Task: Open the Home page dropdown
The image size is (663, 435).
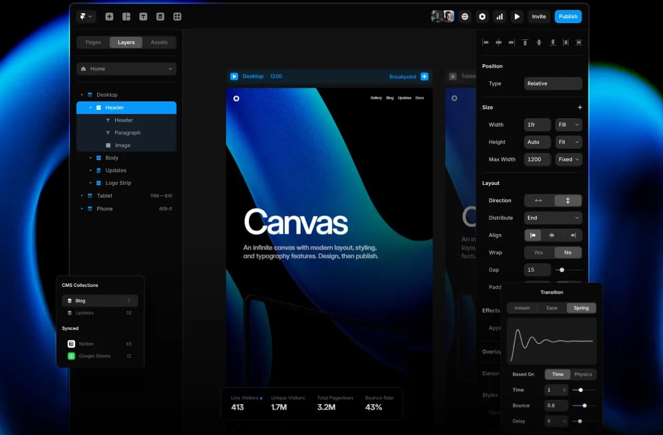Action: pyautogui.click(x=126, y=69)
